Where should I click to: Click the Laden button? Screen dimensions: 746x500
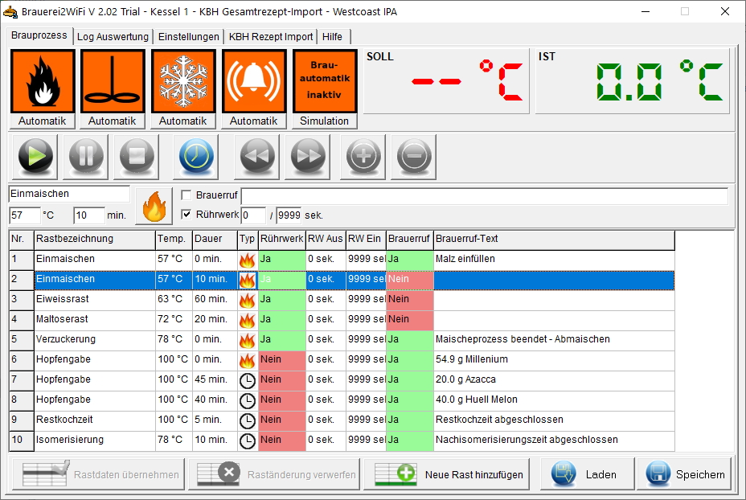tap(586, 474)
